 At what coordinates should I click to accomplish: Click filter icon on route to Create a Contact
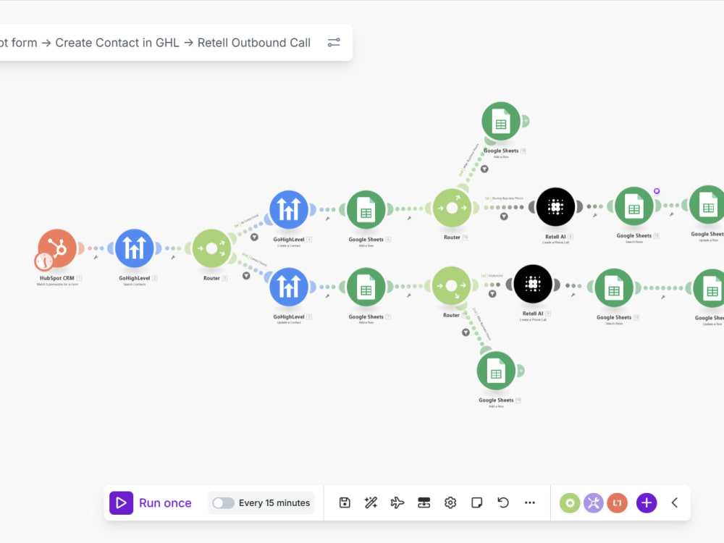(254, 237)
